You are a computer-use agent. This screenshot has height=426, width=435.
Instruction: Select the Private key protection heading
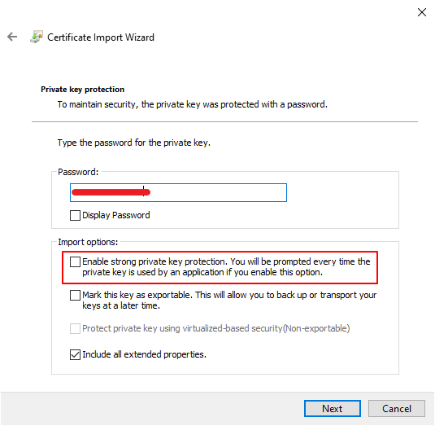coord(82,90)
